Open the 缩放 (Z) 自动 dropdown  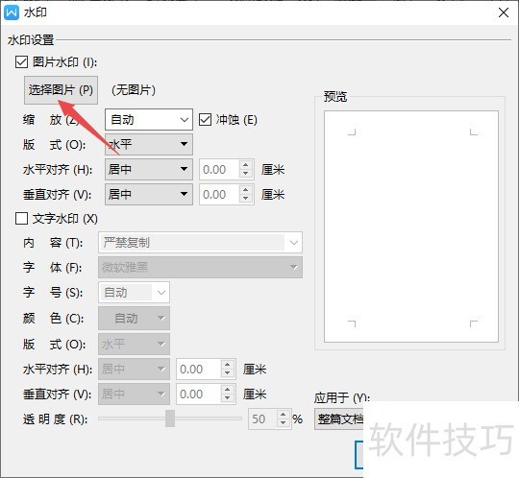click(149, 119)
